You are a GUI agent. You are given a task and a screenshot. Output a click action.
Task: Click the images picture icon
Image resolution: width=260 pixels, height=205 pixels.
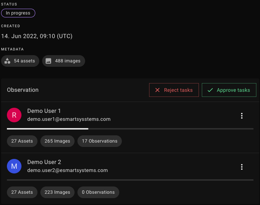(x=48, y=61)
